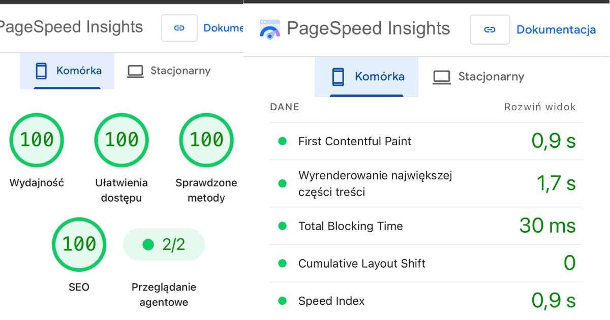The height and width of the screenshot is (320, 610).
Task: Click the Sprawdzone metody 100 score gauge
Action: (x=206, y=140)
